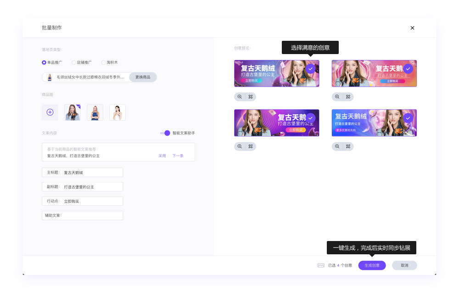
Task: Click the edit icon under the bottom-right blue banner
Action: [x=348, y=146]
